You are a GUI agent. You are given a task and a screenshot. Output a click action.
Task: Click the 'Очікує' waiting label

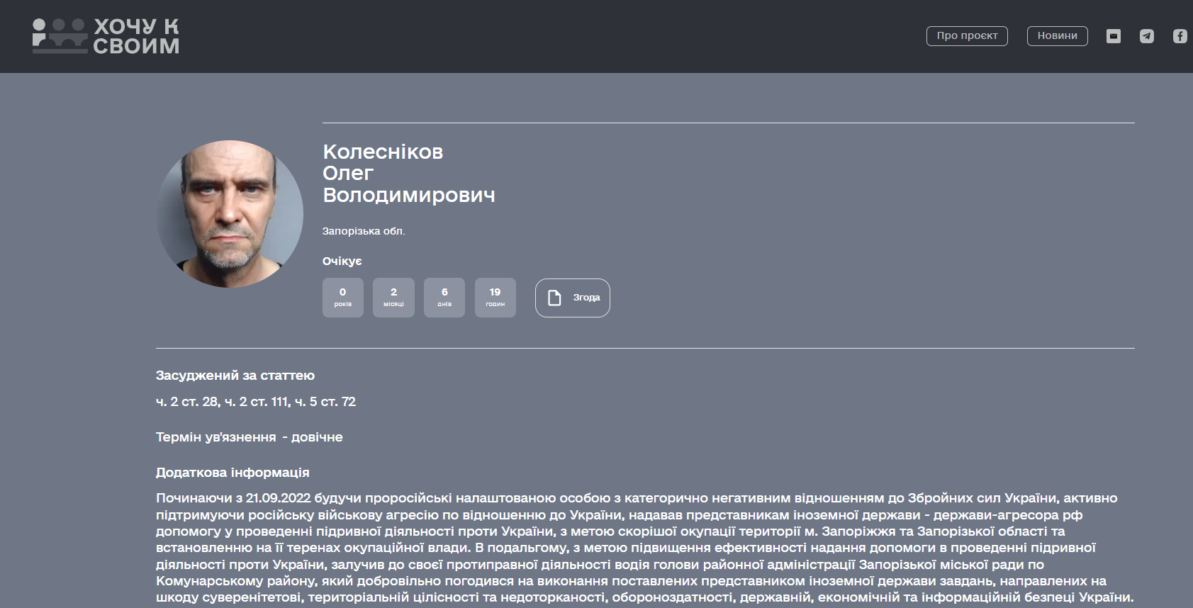click(342, 261)
